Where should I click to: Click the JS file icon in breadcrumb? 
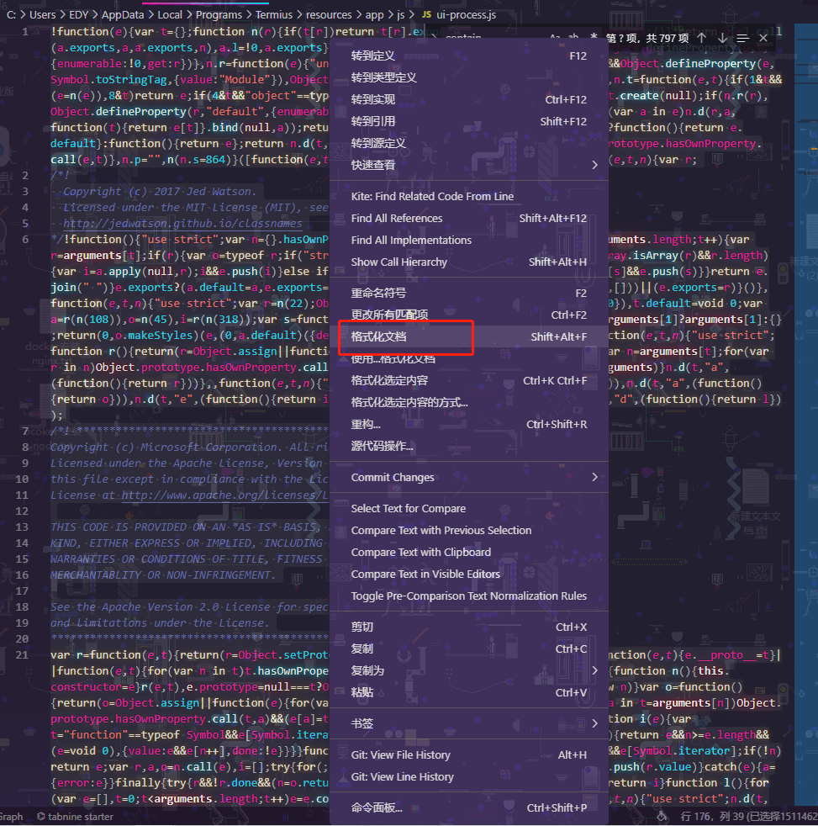(426, 15)
